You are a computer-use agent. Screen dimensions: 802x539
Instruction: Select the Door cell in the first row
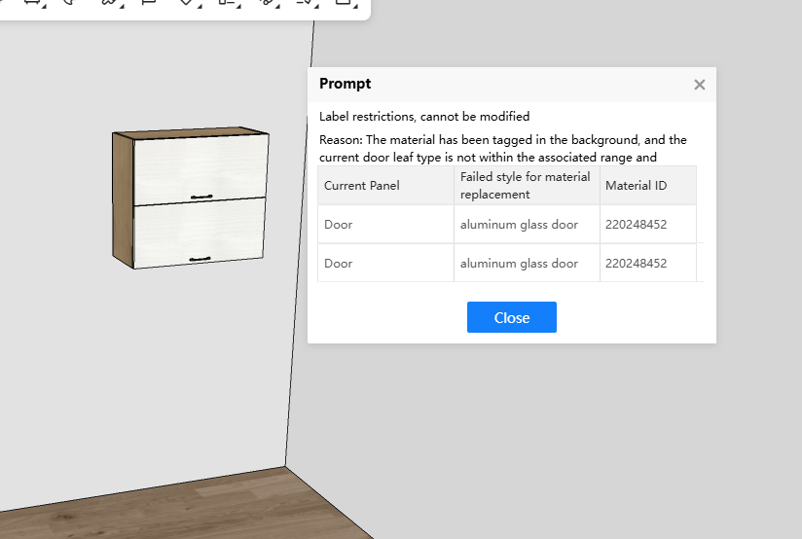click(339, 225)
